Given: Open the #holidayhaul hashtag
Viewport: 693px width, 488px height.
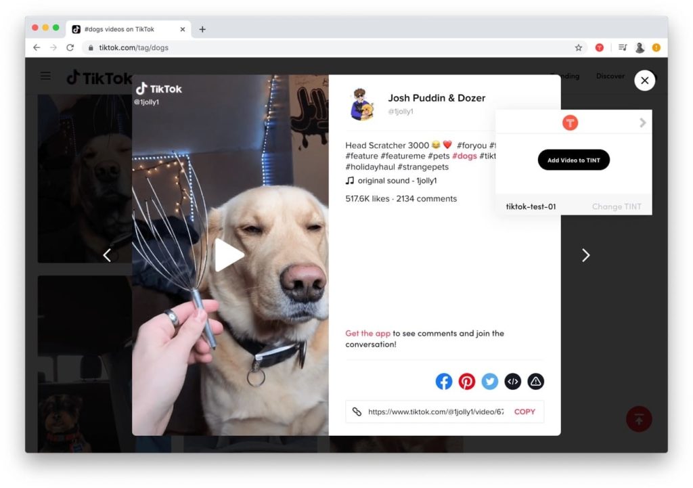Looking at the screenshot, I should 370,167.
